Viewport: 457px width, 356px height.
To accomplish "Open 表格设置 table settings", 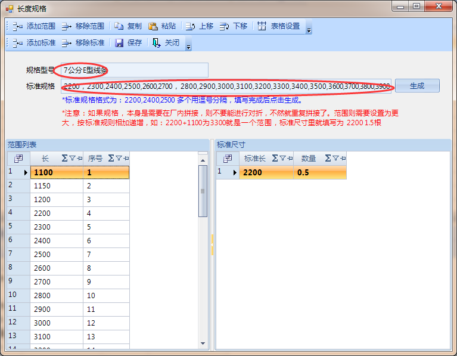I will pos(279,26).
